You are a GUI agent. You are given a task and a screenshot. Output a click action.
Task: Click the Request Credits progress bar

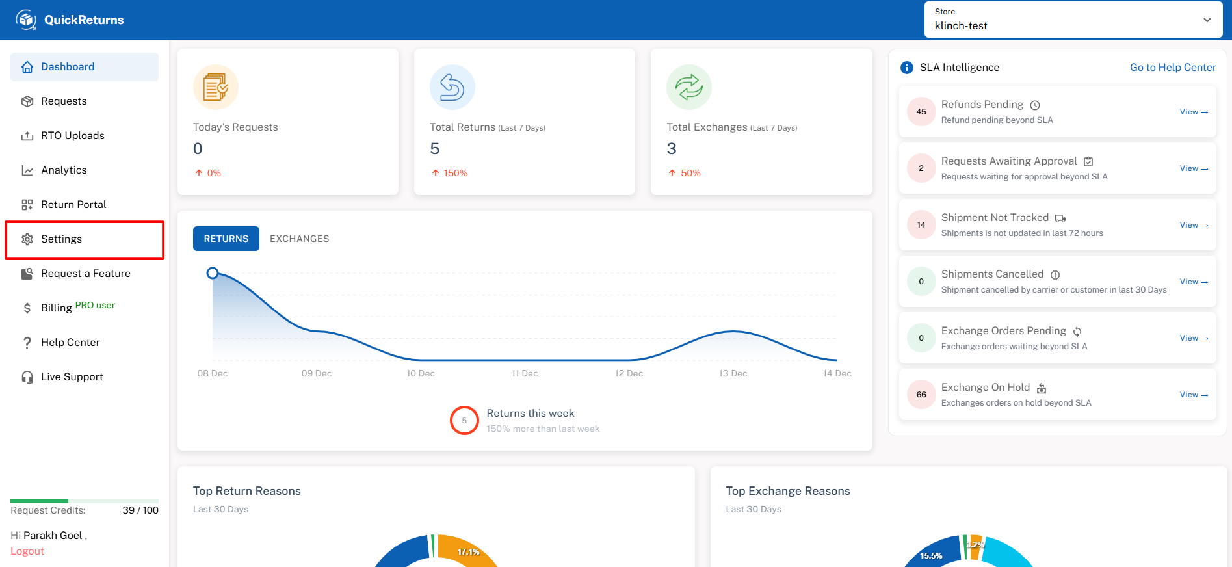click(x=85, y=501)
